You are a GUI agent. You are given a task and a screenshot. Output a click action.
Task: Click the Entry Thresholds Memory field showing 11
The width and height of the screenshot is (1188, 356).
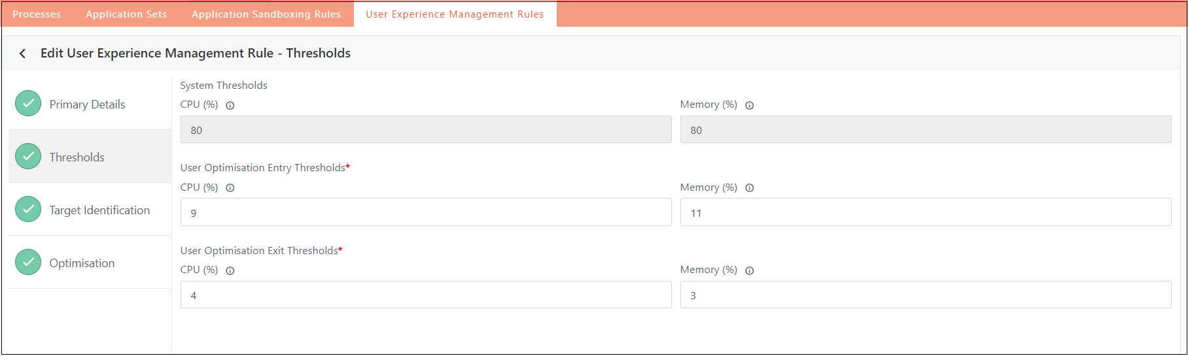pos(926,212)
